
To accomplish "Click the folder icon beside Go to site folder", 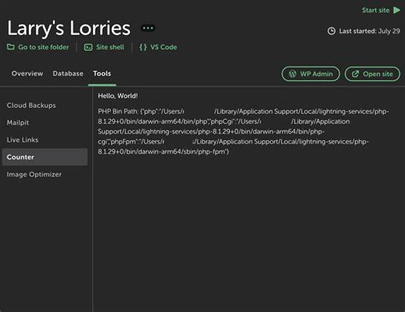I will click(x=11, y=47).
